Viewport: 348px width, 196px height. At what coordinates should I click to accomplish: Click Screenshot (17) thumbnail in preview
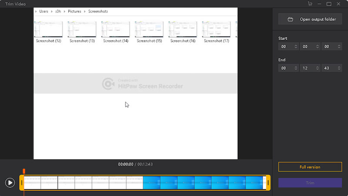click(x=216, y=29)
